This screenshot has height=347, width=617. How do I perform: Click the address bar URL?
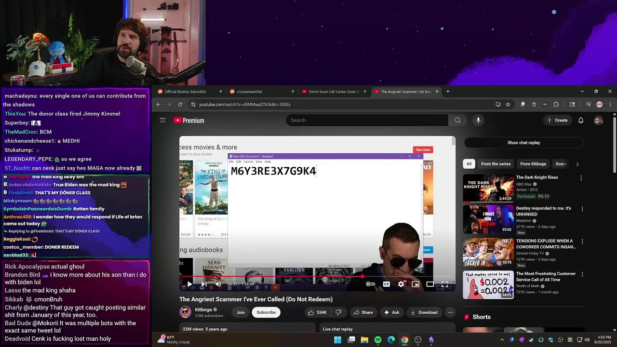pos(245,105)
